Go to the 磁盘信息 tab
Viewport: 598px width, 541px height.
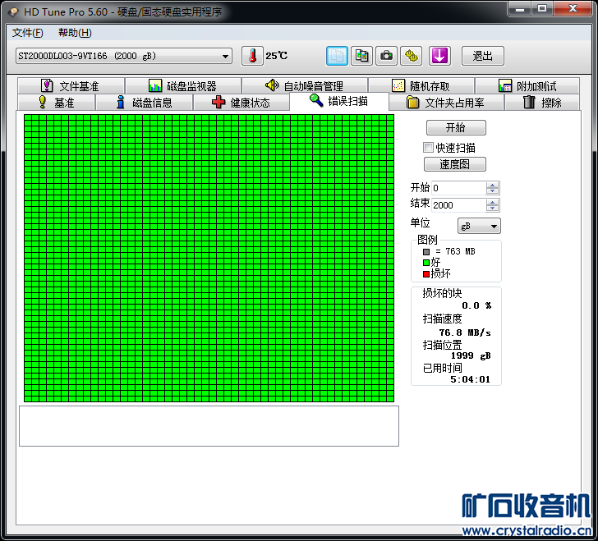(x=145, y=102)
